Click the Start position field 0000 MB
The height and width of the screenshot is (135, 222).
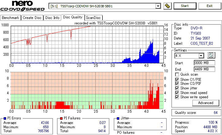204,63
